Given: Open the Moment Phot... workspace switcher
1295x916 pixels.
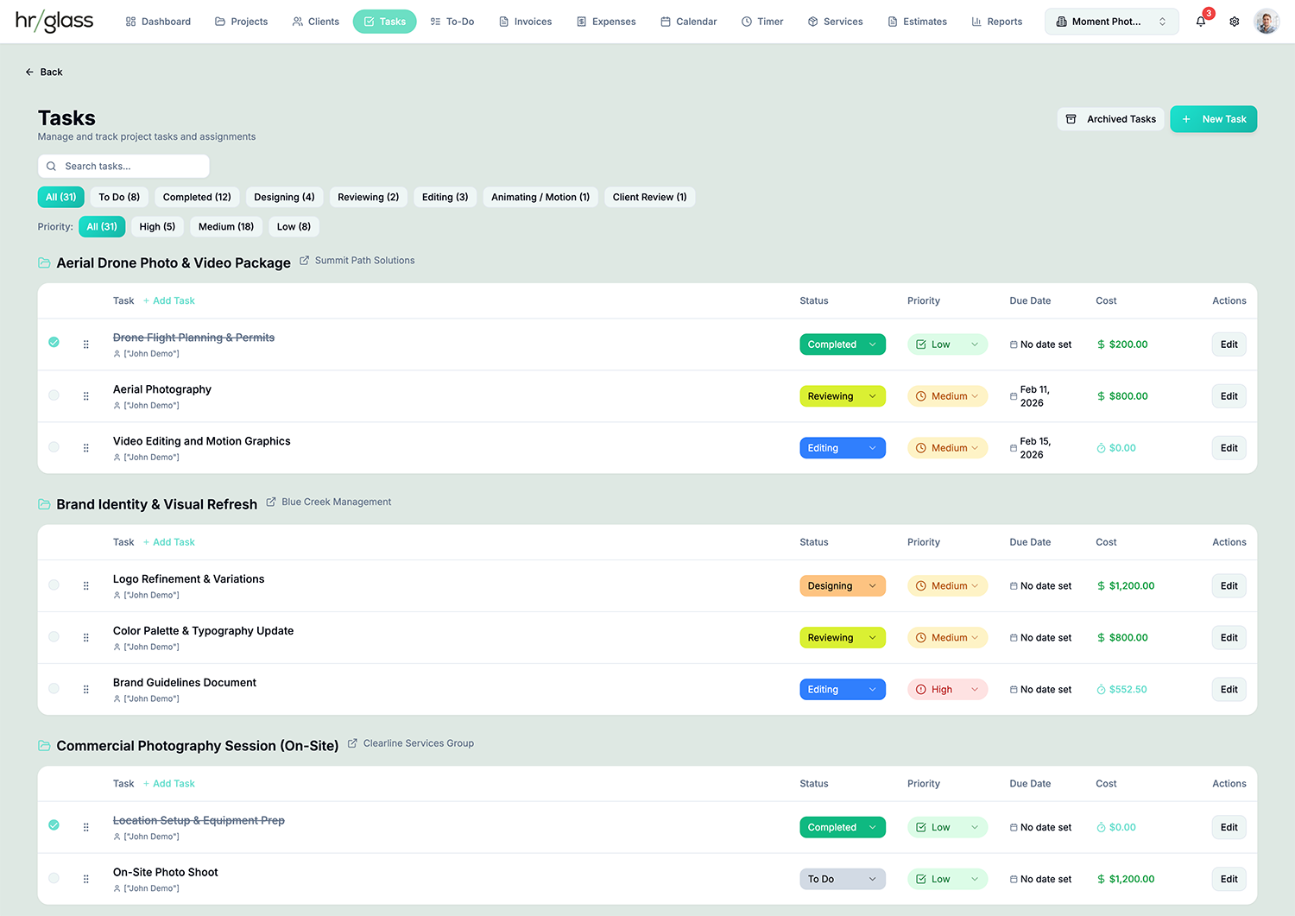Looking at the screenshot, I should pos(1111,22).
